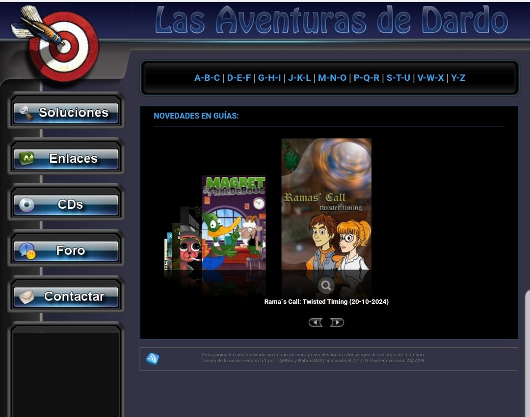Browse guides under D-E-F
The image size is (530, 417).
[x=239, y=78]
